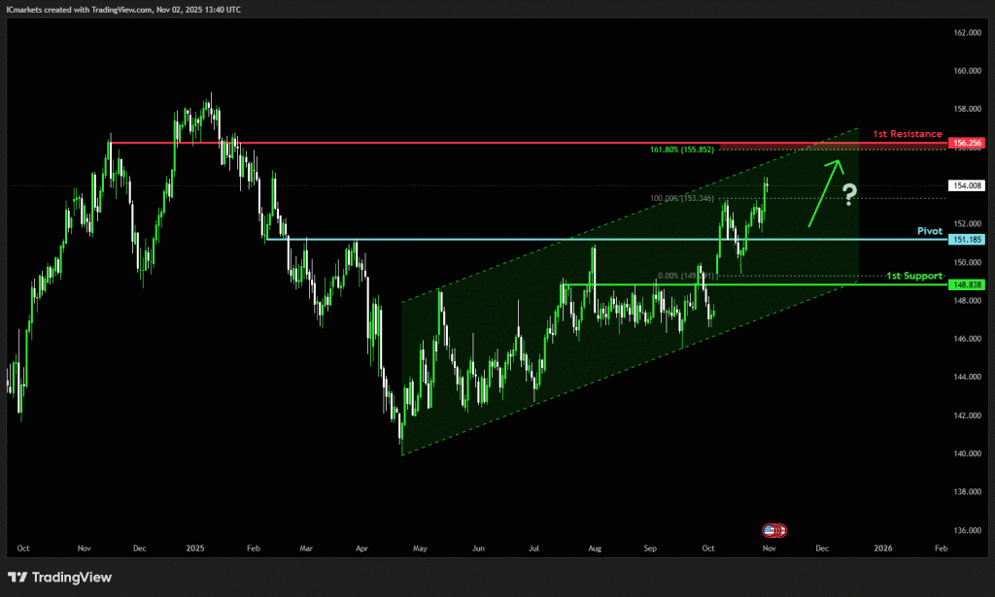Select the red 156.256 resistance price tag
The width and height of the screenshot is (995, 597).
pos(969,143)
